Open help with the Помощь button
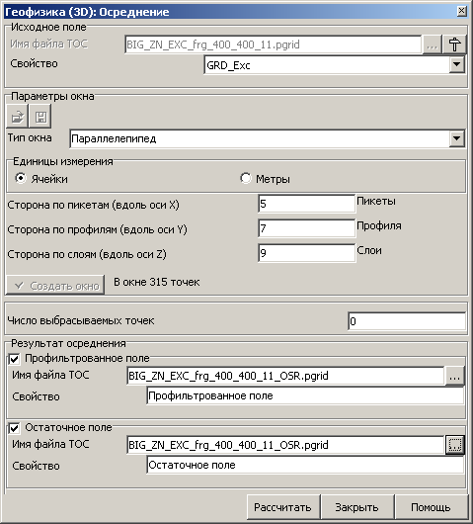The height and width of the screenshot is (524, 473). [431, 507]
